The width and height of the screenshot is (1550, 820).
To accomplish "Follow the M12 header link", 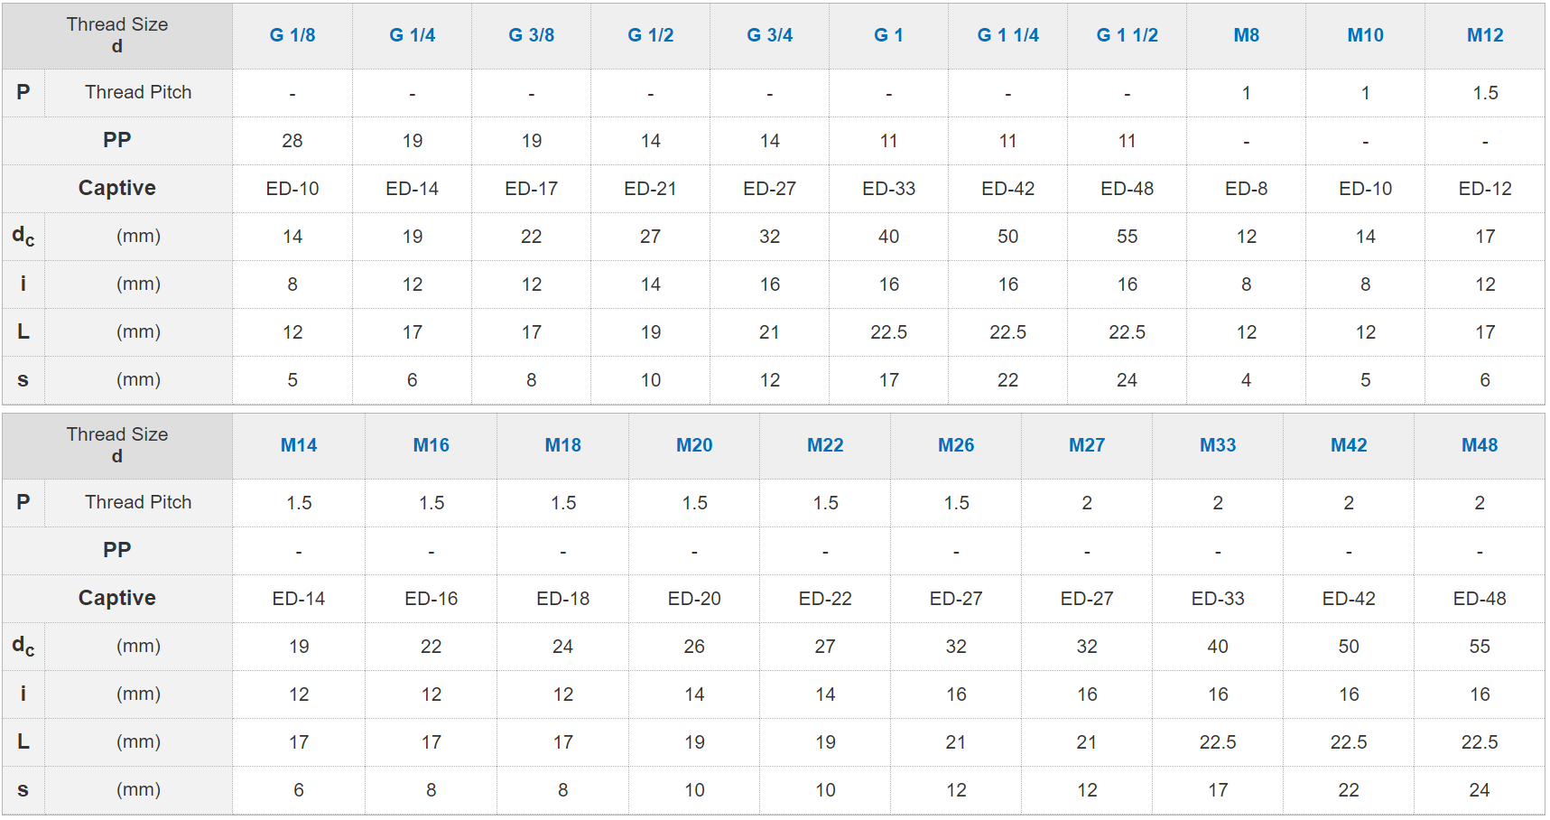I will click(x=1484, y=35).
